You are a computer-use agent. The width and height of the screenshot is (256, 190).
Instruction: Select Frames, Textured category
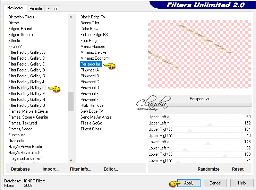(23, 123)
